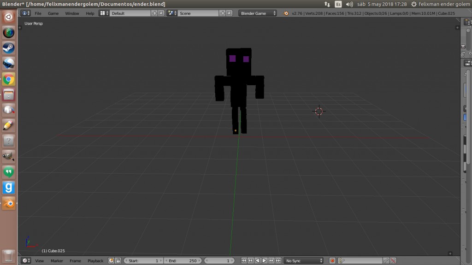
Task: Open Hangouts from the dock
Action: pyautogui.click(x=8, y=172)
